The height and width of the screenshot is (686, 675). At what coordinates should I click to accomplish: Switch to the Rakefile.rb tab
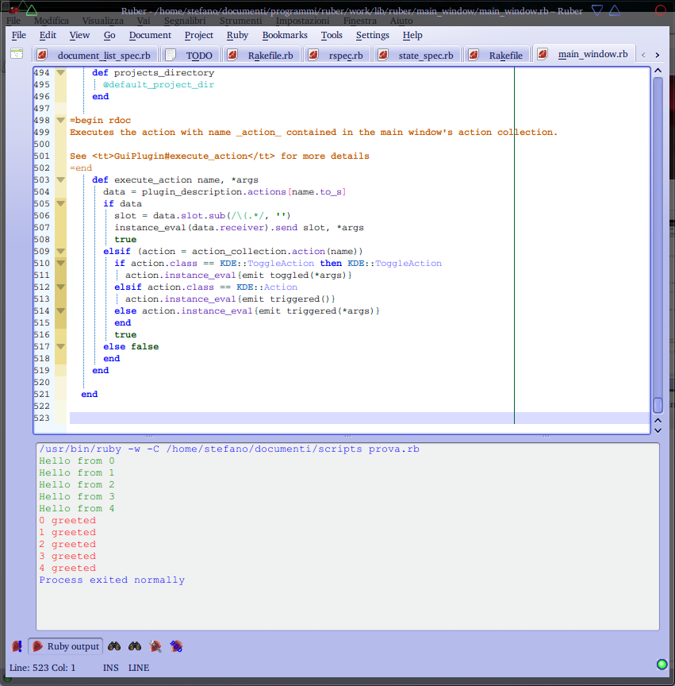262,55
